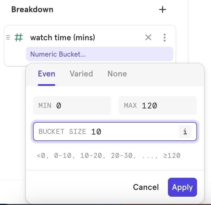Click the plus icon to add a breakdown
This screenshot has height=205, width=211.
162,10
